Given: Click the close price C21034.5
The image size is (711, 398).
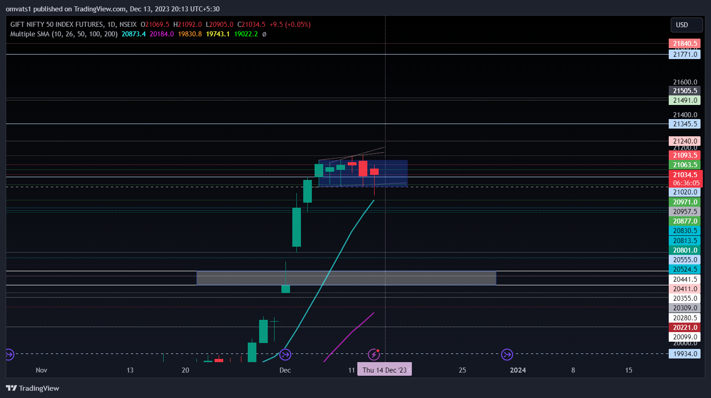Looking at the screenshot, I should pos(251,25).
